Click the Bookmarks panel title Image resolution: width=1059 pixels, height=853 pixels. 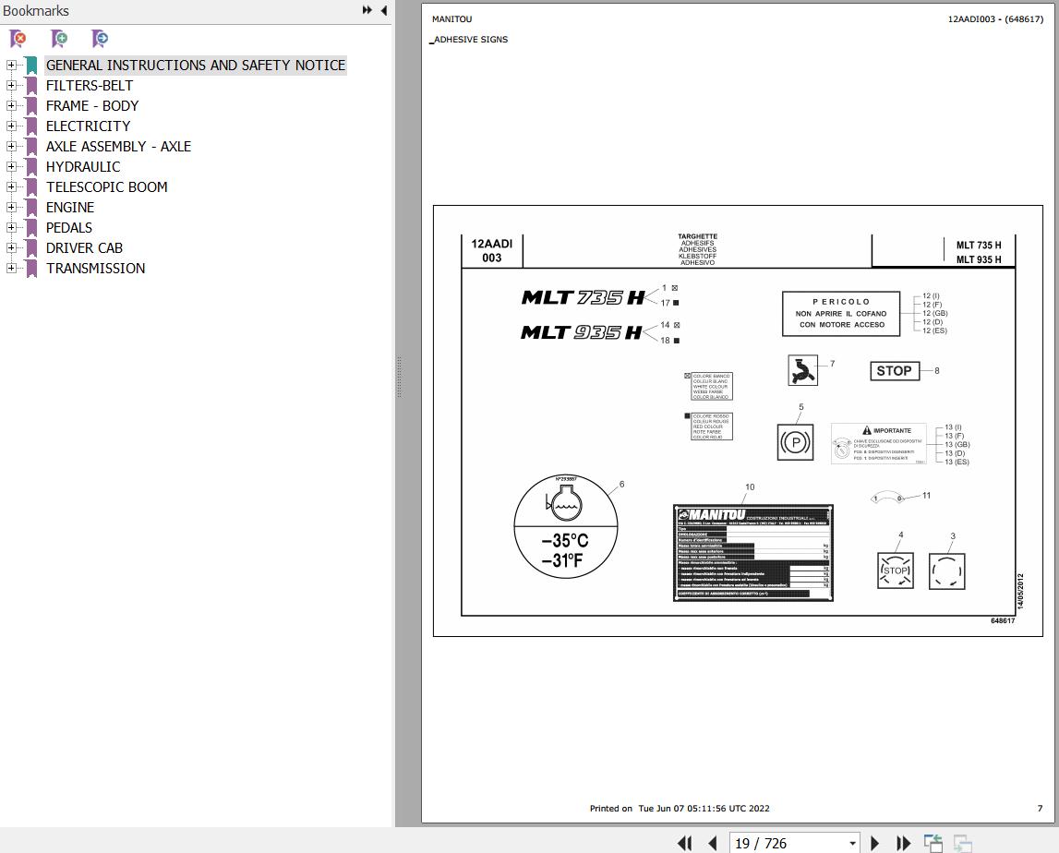(36, 11)
